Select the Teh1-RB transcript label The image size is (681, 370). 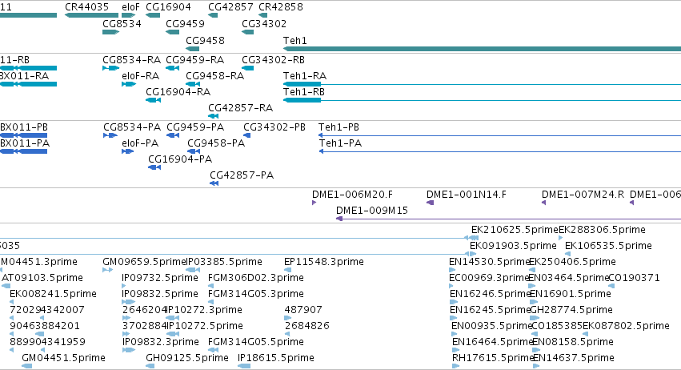click(x=304, y=92)
